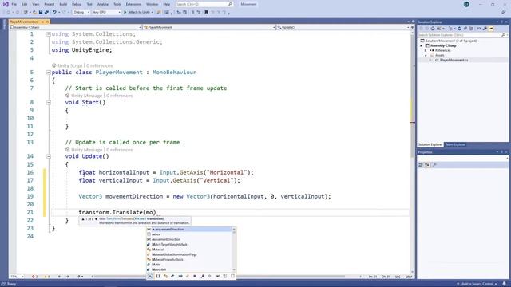Click the error count indicator in the editor's bottom bar
The image size is (511, 287).
pyautogui.click(x=34, y=277)
